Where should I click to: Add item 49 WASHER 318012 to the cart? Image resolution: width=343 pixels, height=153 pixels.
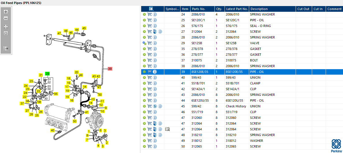tap(150, 141)
